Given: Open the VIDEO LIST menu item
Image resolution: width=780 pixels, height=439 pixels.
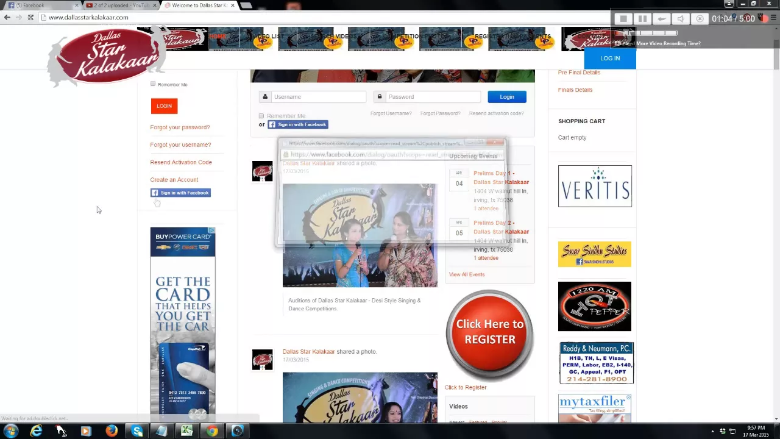Looking at the screenshot, I should click(x=269, y=36).
